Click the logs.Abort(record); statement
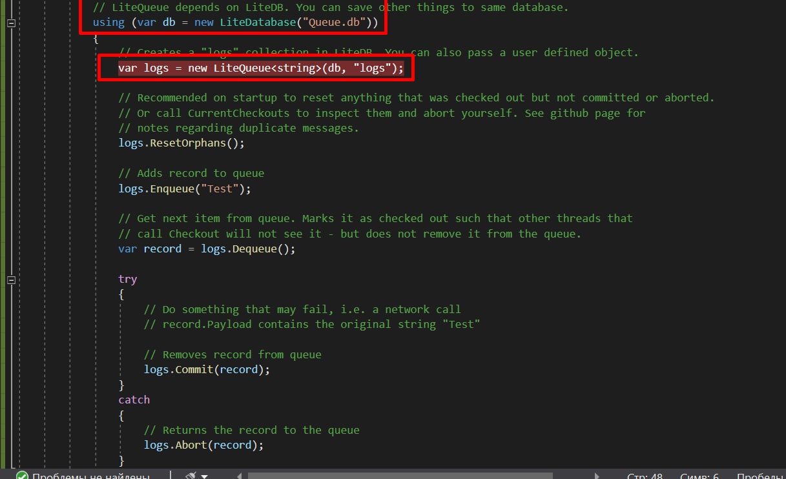This screenshot has width=786, height=479. point(203,445)
